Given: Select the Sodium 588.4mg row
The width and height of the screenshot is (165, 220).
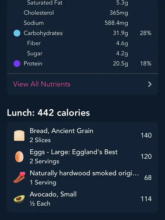Looking at the screenshot, I should [x=82, y=23].
